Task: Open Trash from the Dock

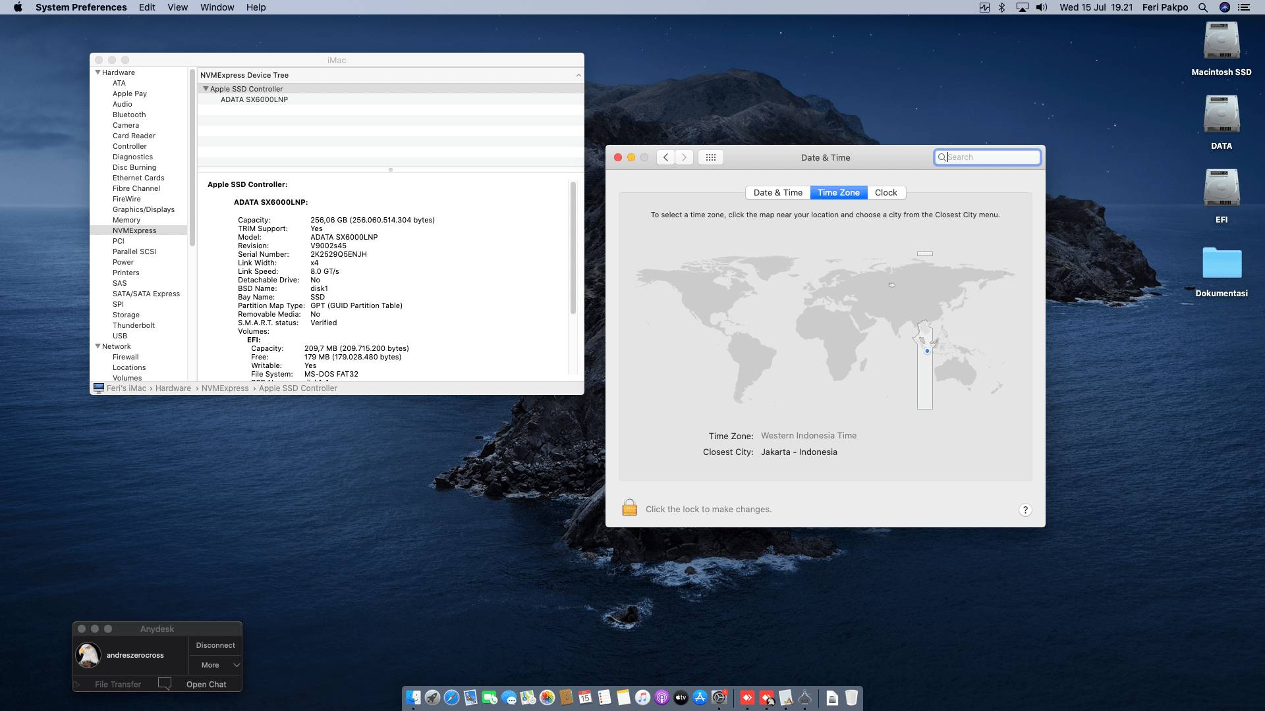Action: tap(851, 698)
